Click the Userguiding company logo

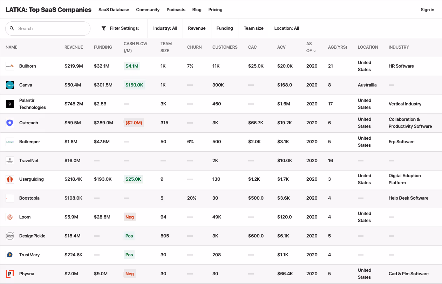(10, 179)
